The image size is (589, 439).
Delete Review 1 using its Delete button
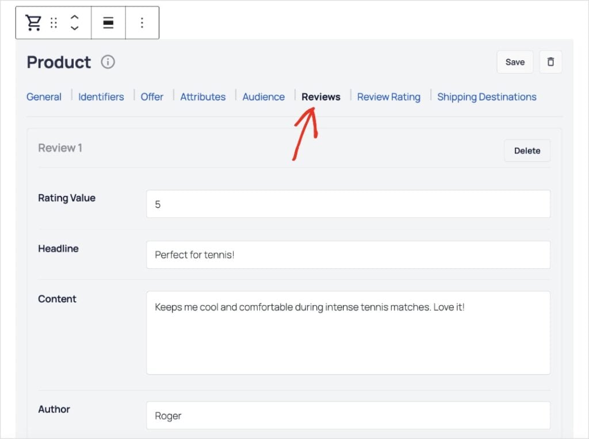tap(526, 151)
